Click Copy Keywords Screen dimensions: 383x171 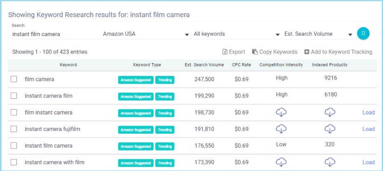point(275,52)
